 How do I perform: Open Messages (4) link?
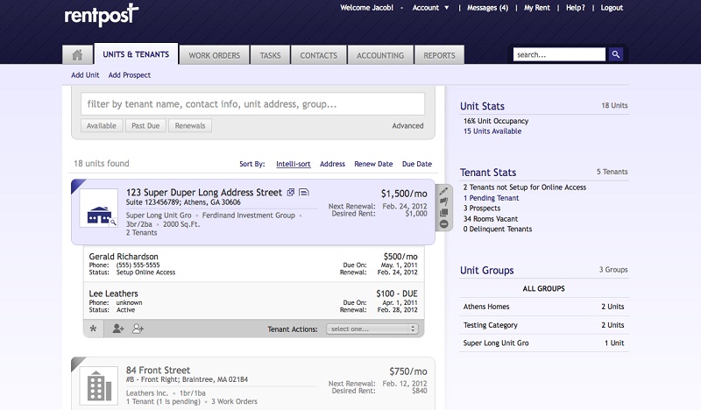487,8
